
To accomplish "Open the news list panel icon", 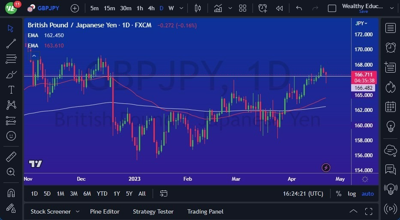I will point(391,67).
